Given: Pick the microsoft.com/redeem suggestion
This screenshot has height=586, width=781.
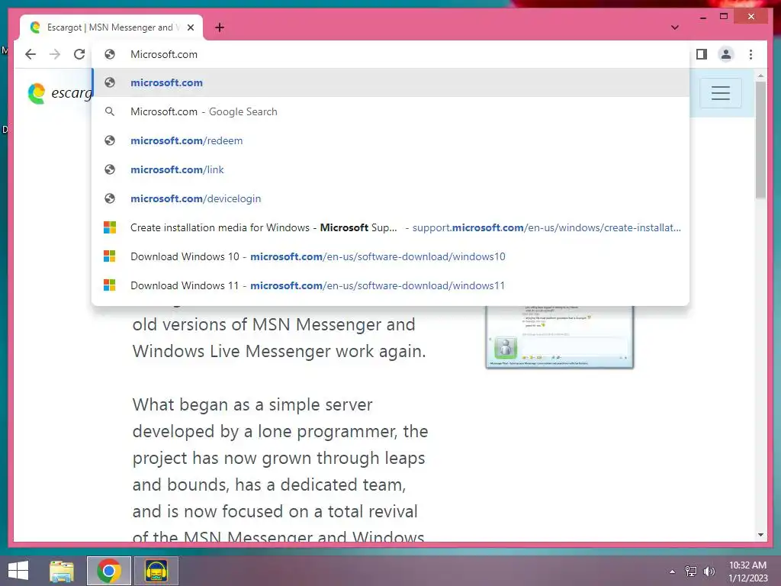Looking at the screenshot, I should point(391,140).
